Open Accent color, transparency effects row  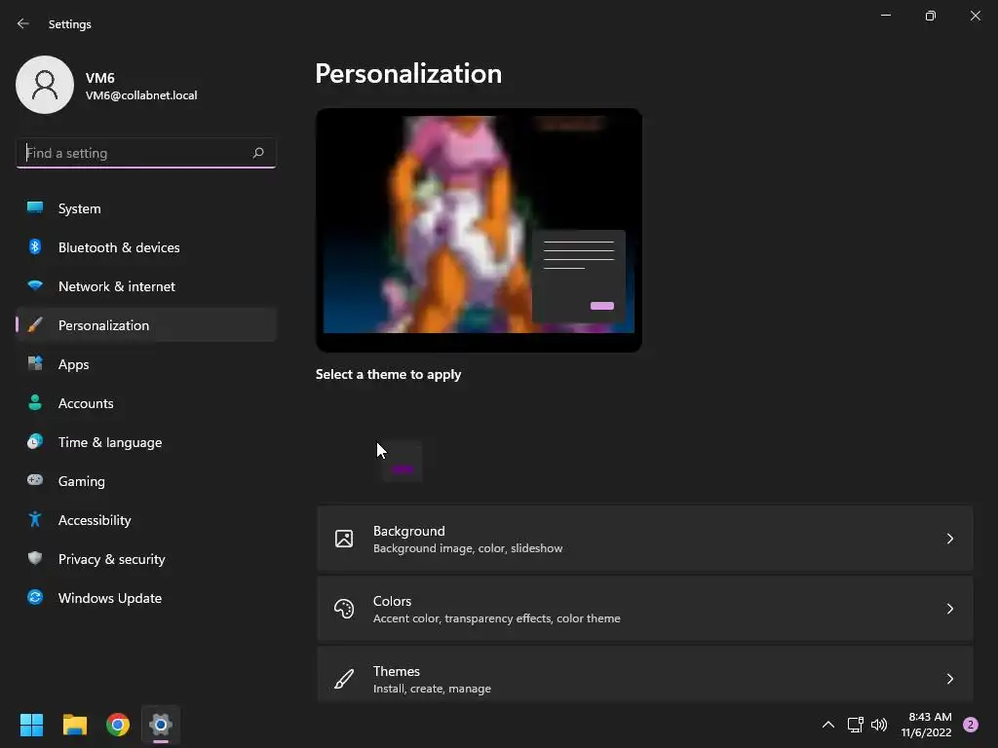pyautogui.click(x=645, y=609)
